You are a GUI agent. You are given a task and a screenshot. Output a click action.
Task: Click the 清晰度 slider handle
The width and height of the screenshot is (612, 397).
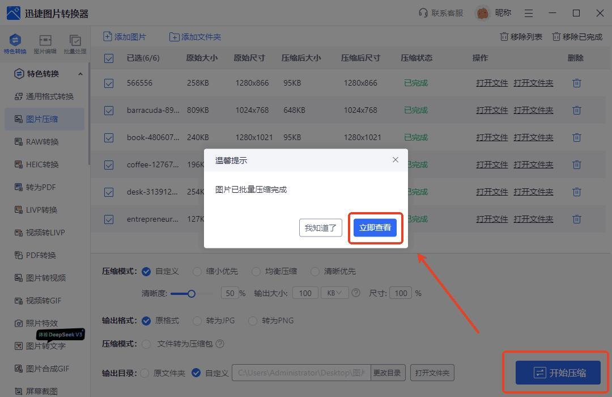(192, 293)
